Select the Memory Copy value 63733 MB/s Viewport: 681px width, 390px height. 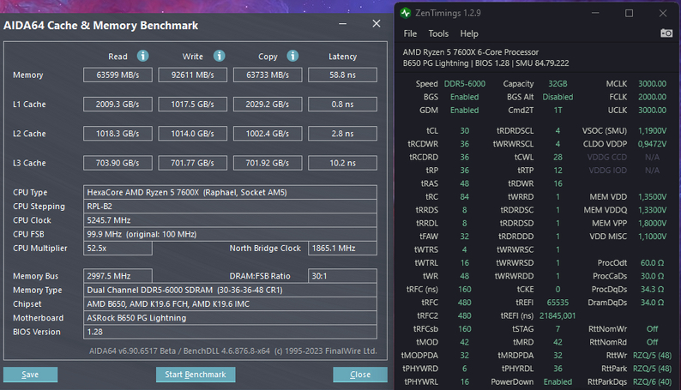[x=268, y=75]
